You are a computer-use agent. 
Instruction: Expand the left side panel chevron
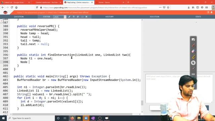click(1, 21)
